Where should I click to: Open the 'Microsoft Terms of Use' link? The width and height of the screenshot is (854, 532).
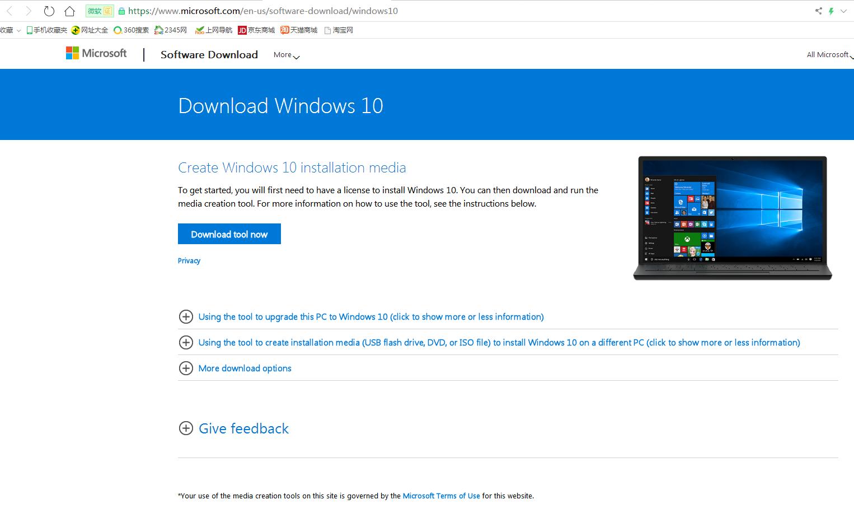coord(442,496)
